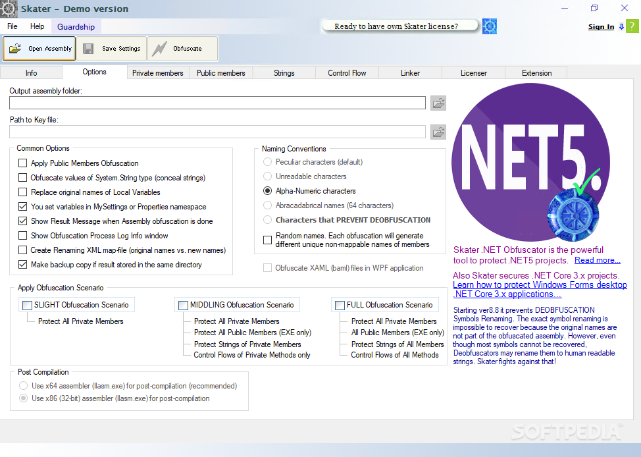Click Open Assembly toolbar button

[x=39, y=48]
